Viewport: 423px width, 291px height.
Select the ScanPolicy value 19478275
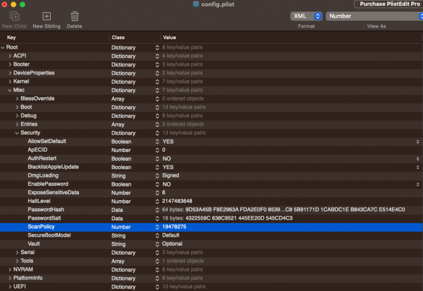[x=174, y=227]
